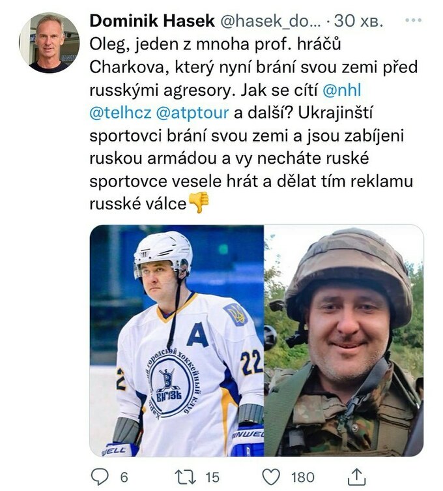This screenshot has height=491, width=443.
Task: Open the @hasek_do... handle link
Action: [x=270, y=21]
